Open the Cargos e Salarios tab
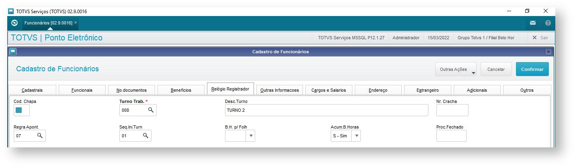Viewport: 575px width, 167px height. tap(329, 90)
